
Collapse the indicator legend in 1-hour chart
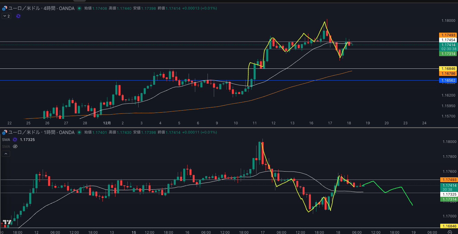tap(6, 154)
